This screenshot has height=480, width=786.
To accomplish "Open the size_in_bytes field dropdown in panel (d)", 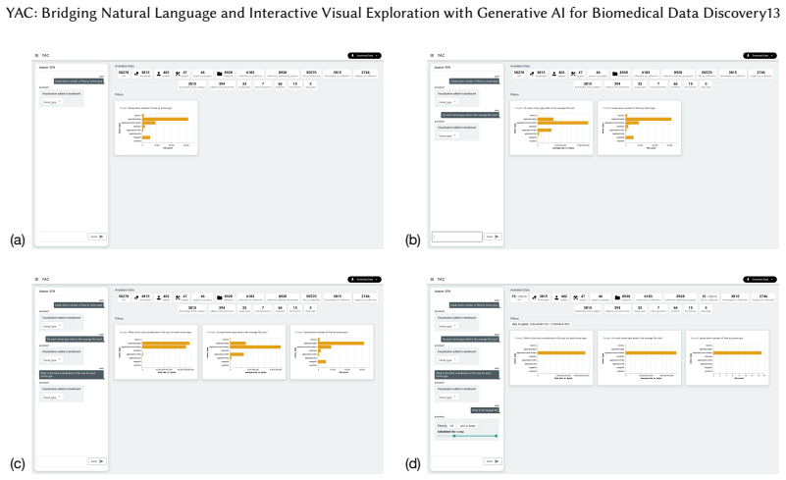I will (468, 426).
